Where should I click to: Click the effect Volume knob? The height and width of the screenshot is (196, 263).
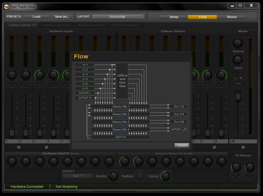point(165,176)
